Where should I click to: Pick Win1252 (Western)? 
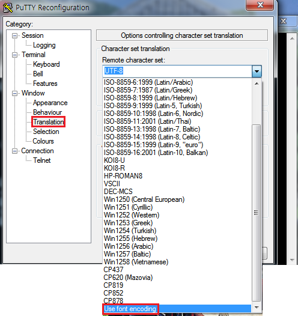tap(177, 215)
